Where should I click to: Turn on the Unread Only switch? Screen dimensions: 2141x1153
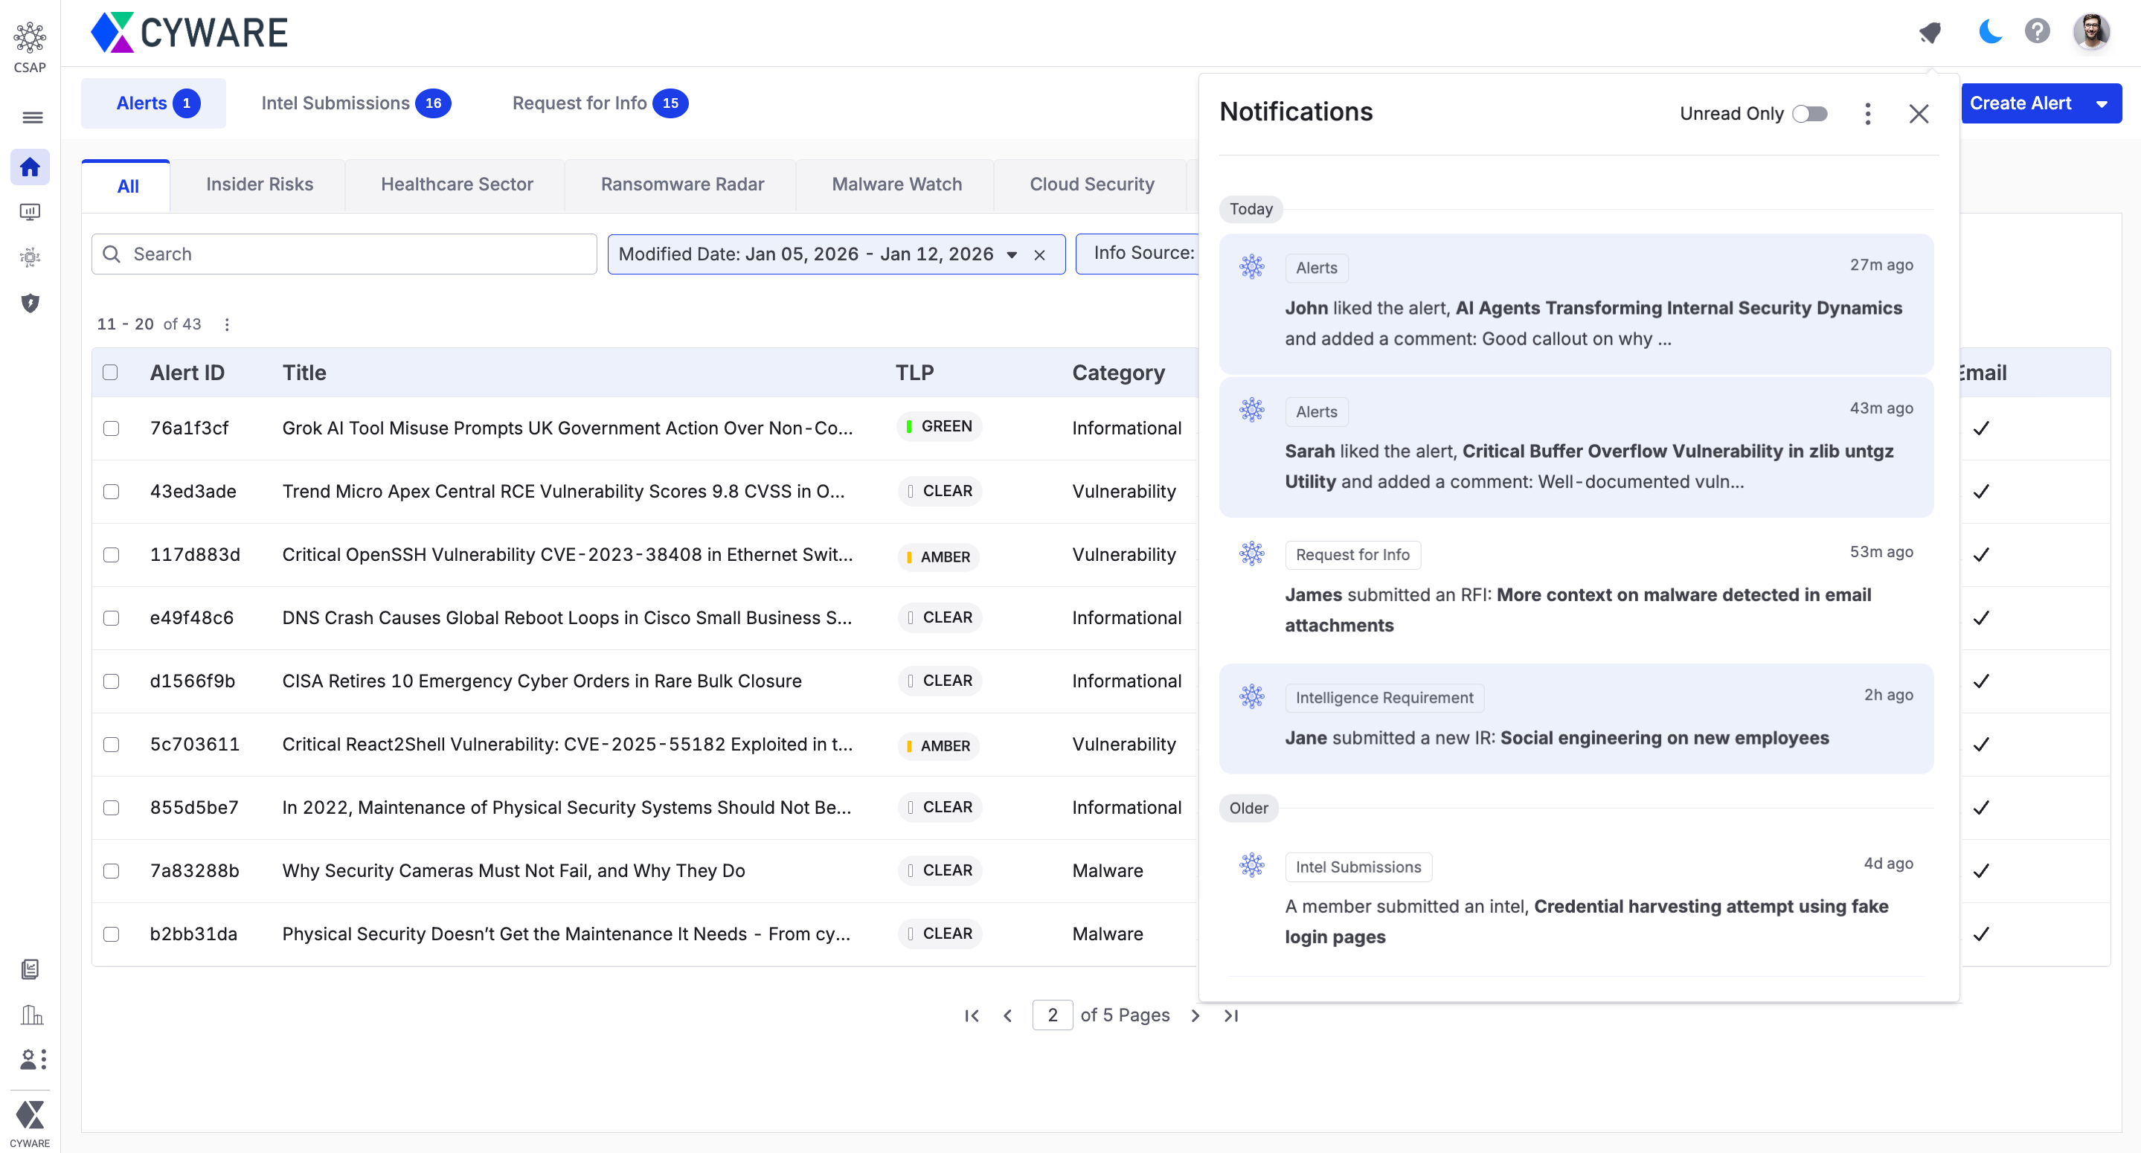1809,114
